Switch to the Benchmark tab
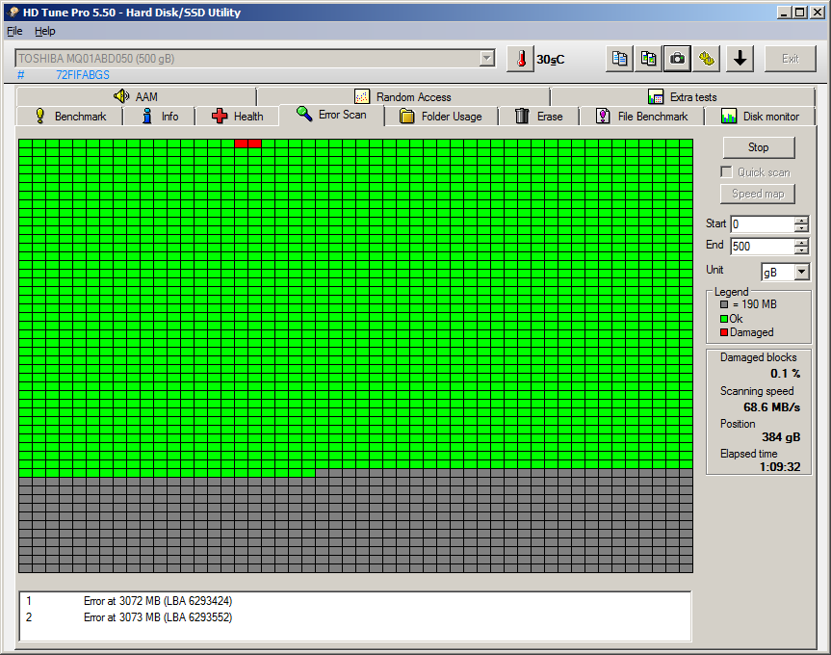This screenshot has width=831, height=655. [70, 116]
